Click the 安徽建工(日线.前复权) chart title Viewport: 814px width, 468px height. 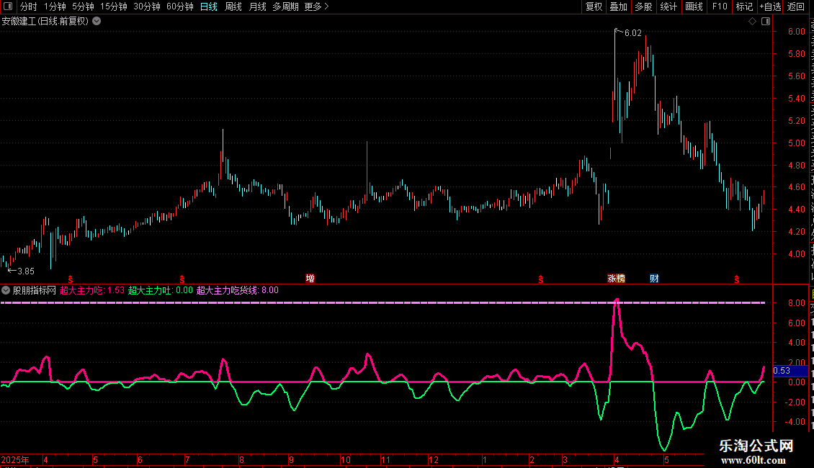(x=45, y=22)
